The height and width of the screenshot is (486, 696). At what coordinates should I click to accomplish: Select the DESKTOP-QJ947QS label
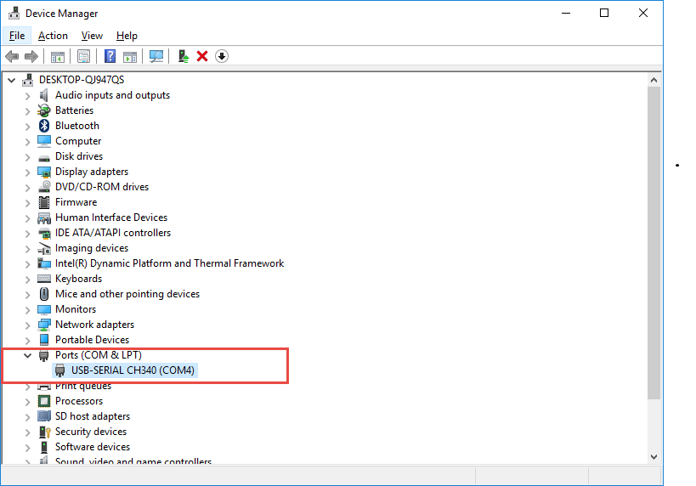pyautogui.click(x=82, y=80)
